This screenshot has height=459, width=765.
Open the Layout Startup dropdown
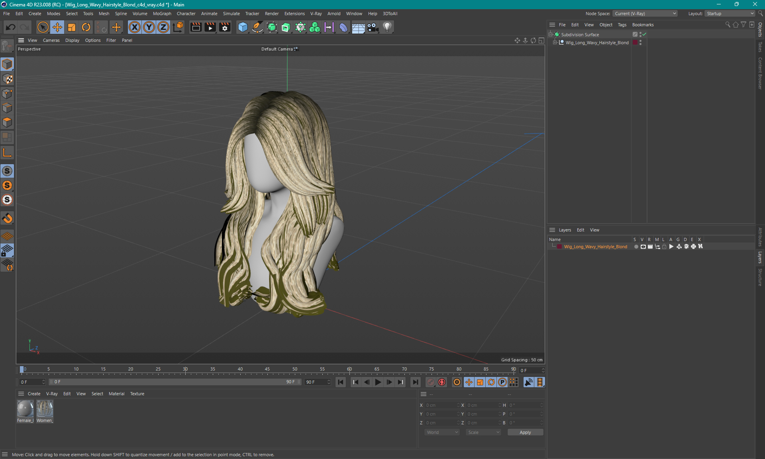pos(730,14)
